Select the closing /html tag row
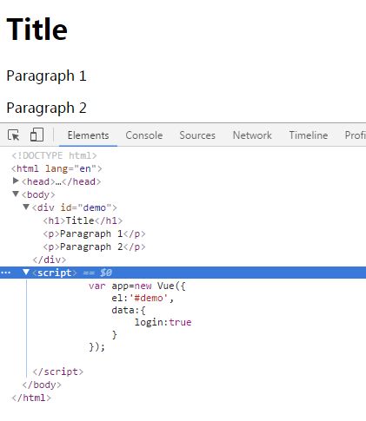The height and width of the screenshot is (421, 366). point(31,398)
